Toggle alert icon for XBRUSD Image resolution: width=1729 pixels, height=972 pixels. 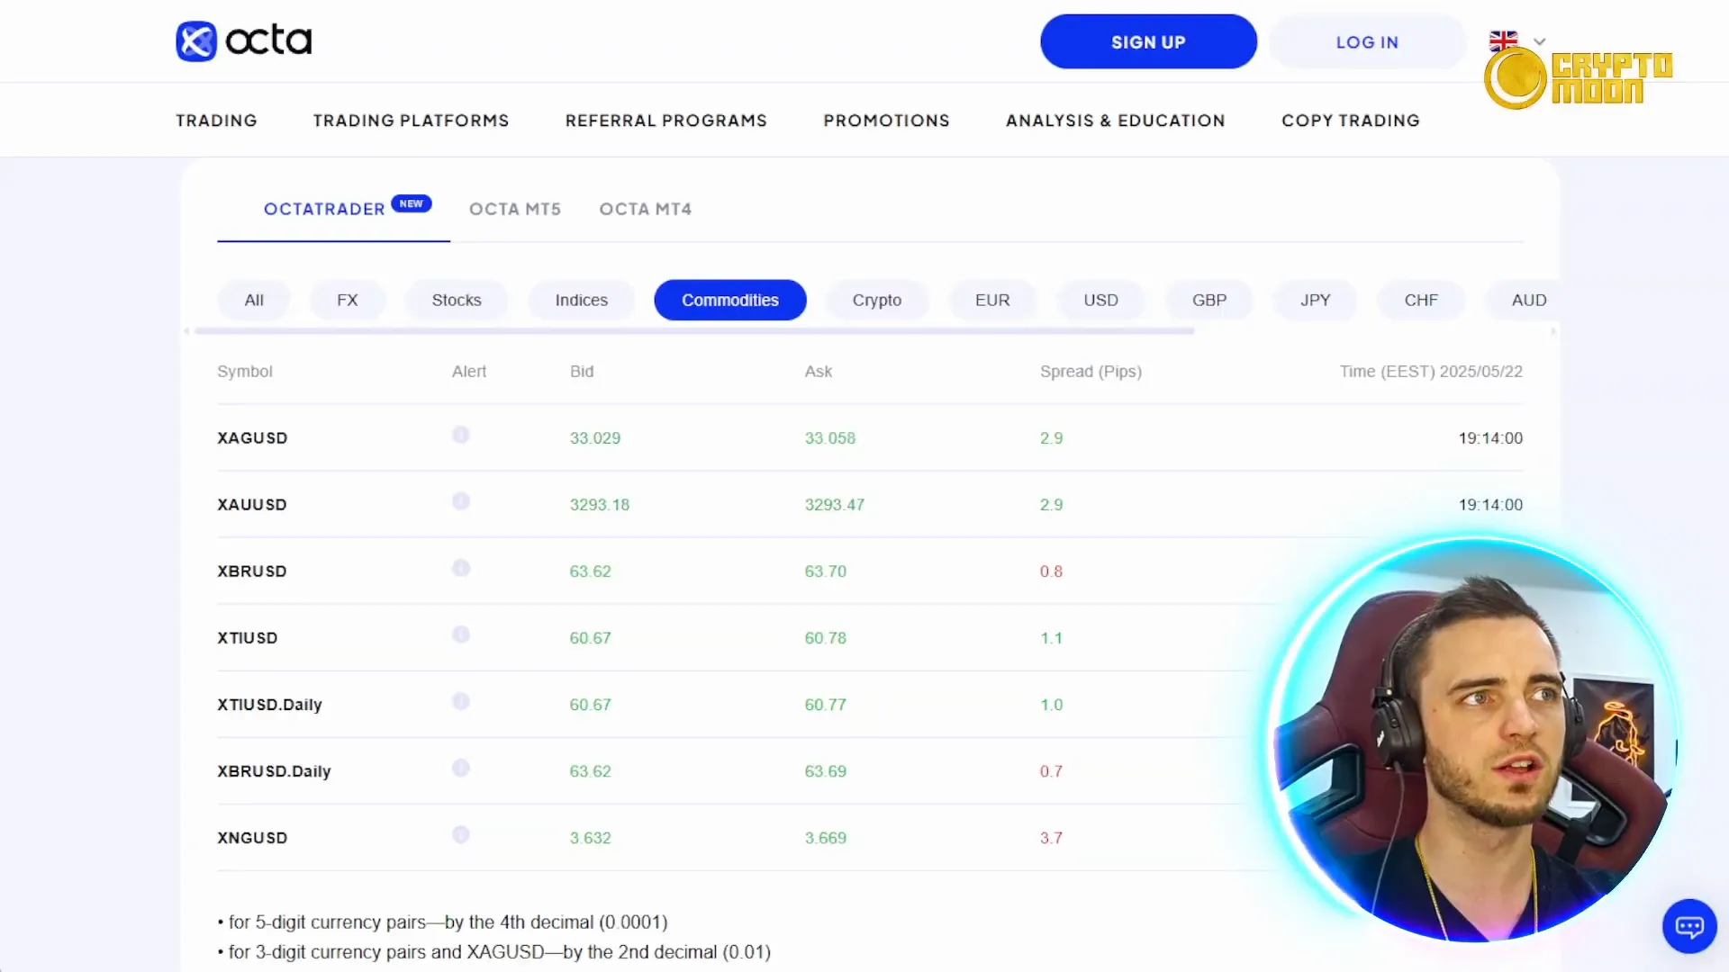pos(460,568)
